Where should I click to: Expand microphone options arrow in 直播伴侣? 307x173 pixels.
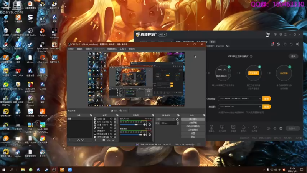248,128
